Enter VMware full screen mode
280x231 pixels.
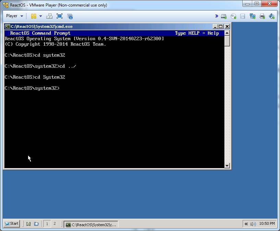click(x=59, y=16)
